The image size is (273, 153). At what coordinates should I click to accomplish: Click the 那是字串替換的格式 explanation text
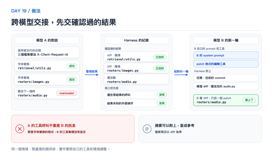coord(57,132)
